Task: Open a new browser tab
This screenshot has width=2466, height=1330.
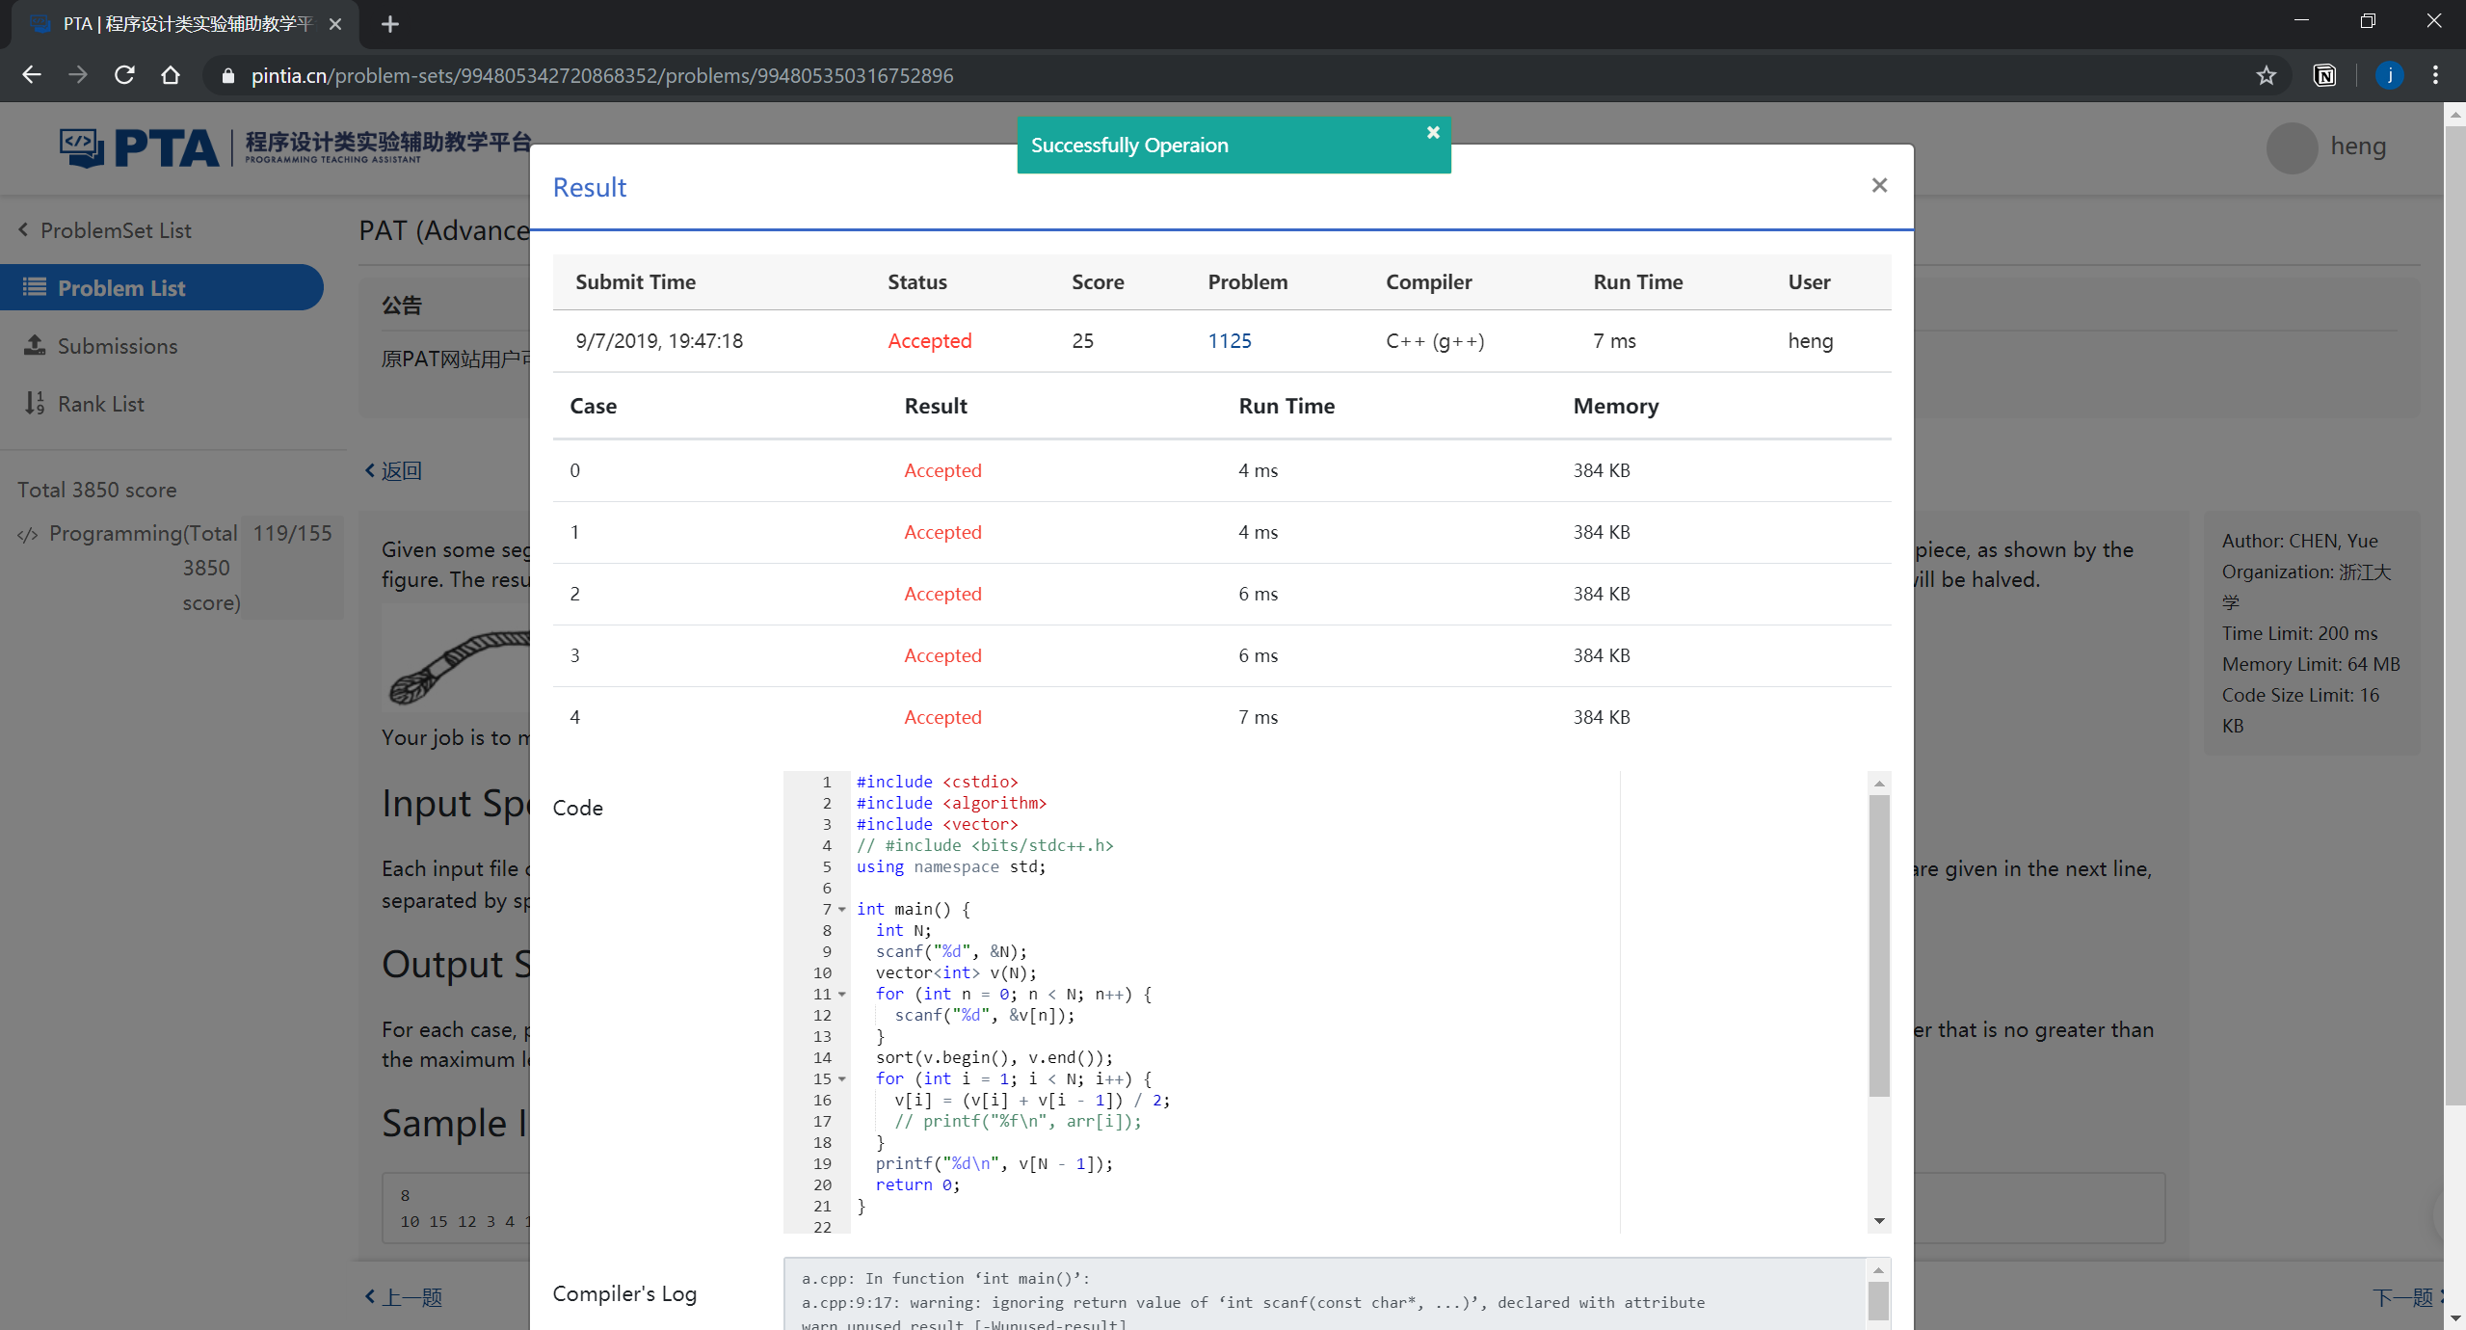Action: [389, 24]
